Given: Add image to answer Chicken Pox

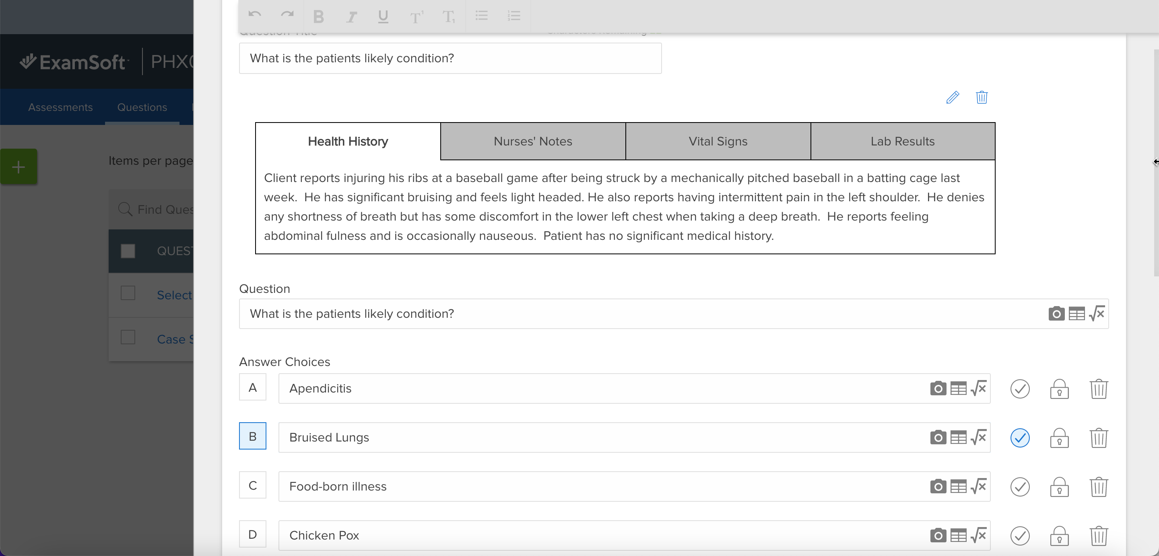Looking at the screenshot, I should pyautogui.click(x=938, y=535).
